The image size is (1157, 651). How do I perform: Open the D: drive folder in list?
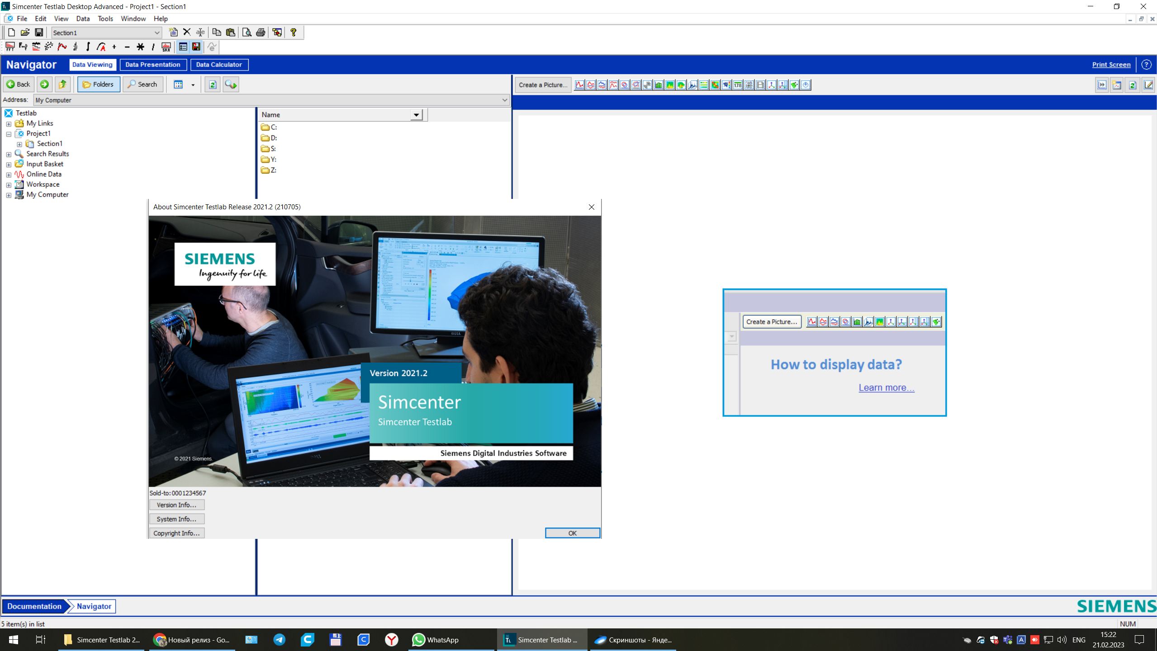[269, 138]
